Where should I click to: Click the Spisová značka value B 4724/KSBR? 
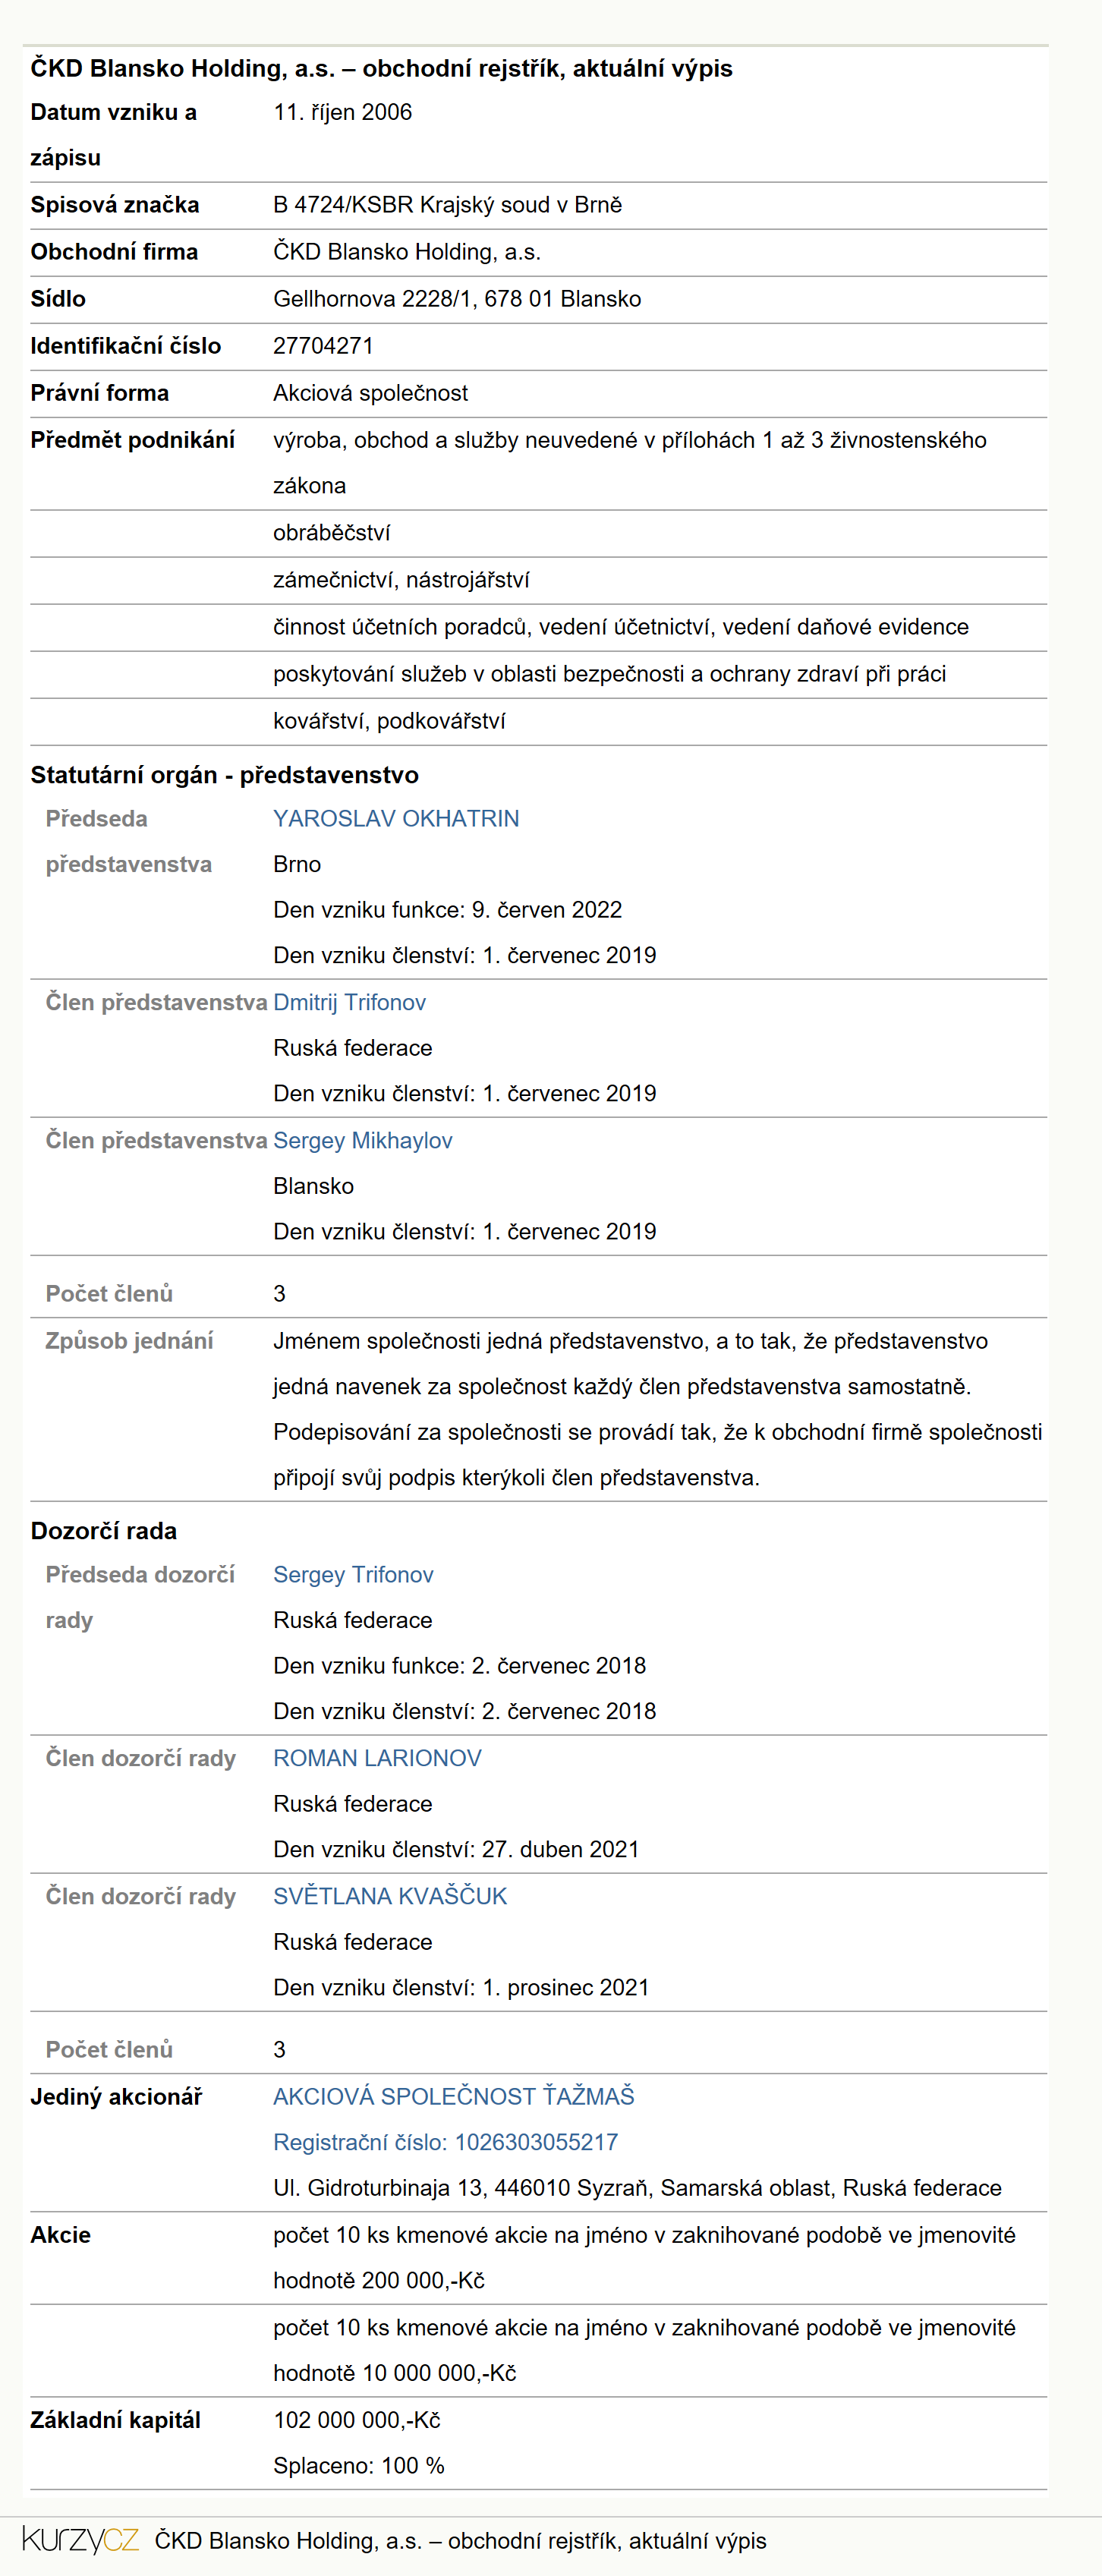[x=447, y=205]
